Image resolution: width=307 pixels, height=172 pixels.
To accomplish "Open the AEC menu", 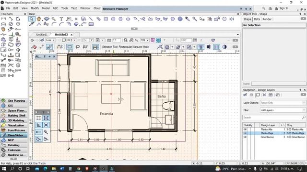I will [x=55, y=8].
